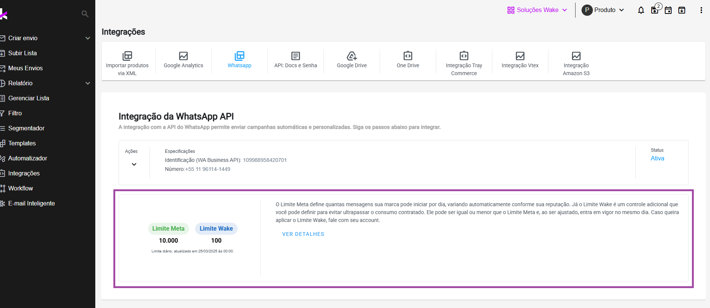Open the three-dot more options menu
The height and width of the screenshot is (308, 710).
point(701,10)
